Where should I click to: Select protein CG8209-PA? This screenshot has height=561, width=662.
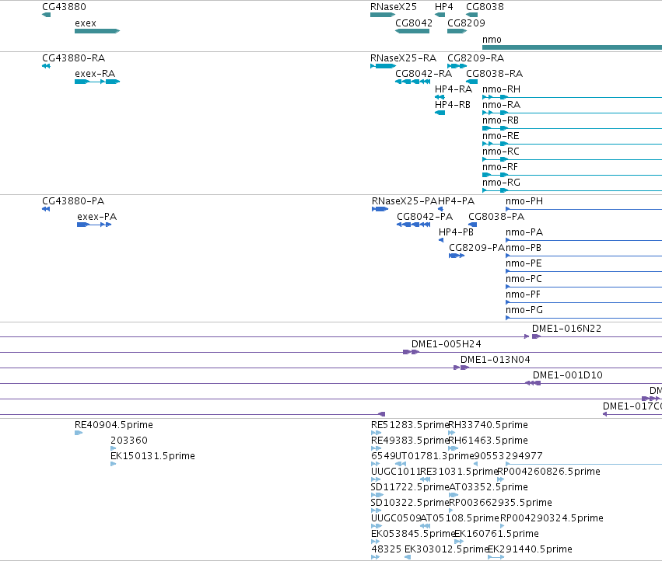click(477, 248)
